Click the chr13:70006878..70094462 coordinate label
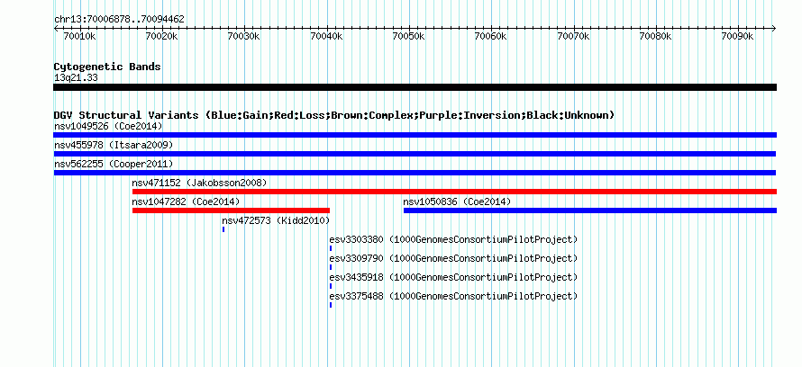 click(119, 20)
